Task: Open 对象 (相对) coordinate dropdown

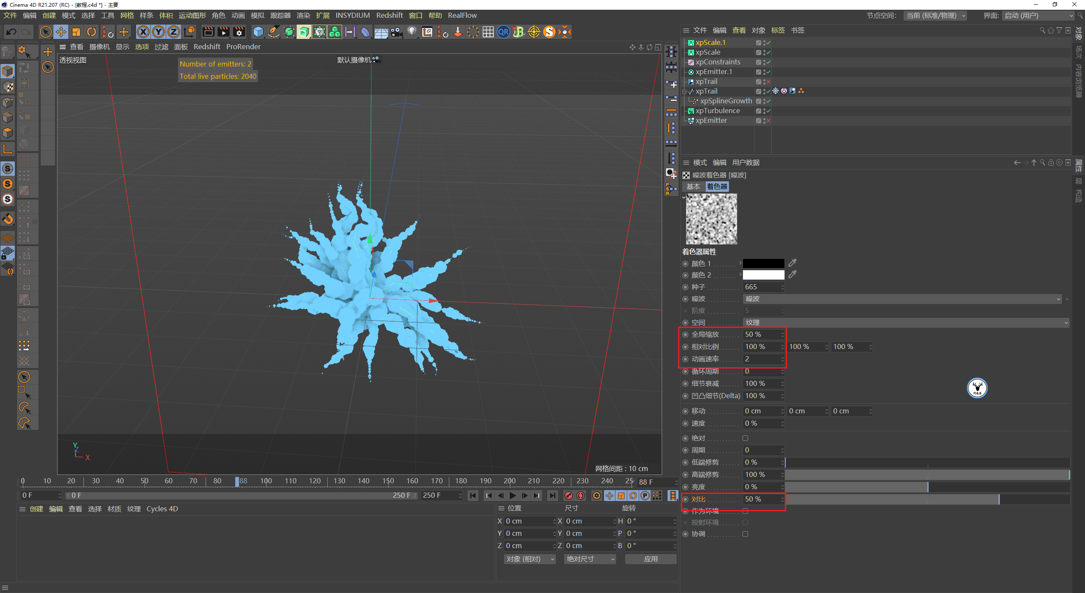Action: pyautogui.click(x=529, y=559)
